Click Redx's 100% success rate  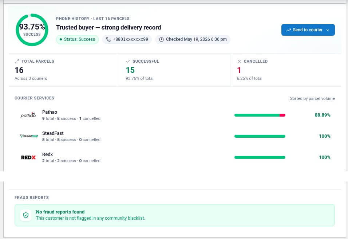tap(324, 157)
